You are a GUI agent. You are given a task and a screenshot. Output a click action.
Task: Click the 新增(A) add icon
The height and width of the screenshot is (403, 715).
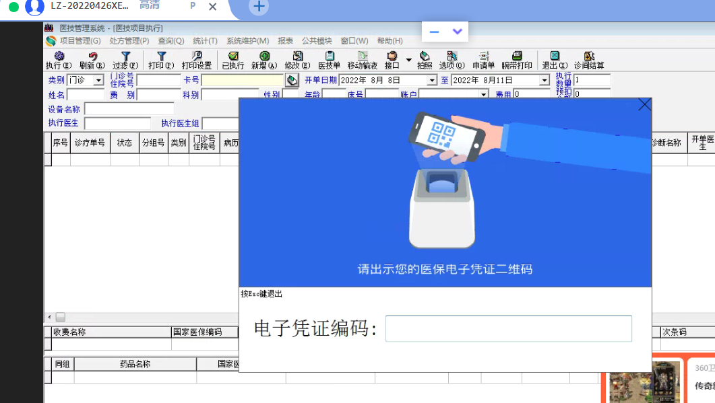[264, 61]
